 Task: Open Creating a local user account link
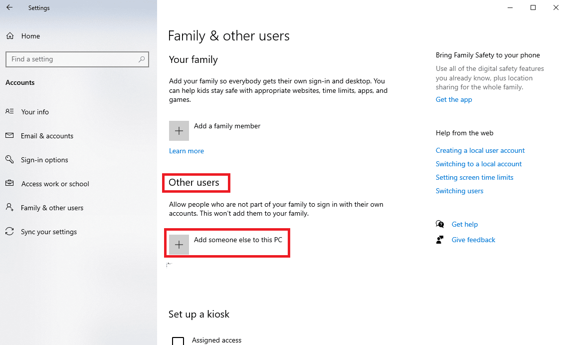tap(480, 151)
